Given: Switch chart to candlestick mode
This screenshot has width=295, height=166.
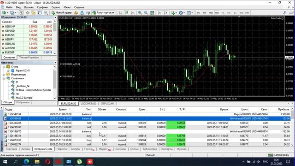Looking at the screenshot, I should pyautogui.click(x=127, y=12).
